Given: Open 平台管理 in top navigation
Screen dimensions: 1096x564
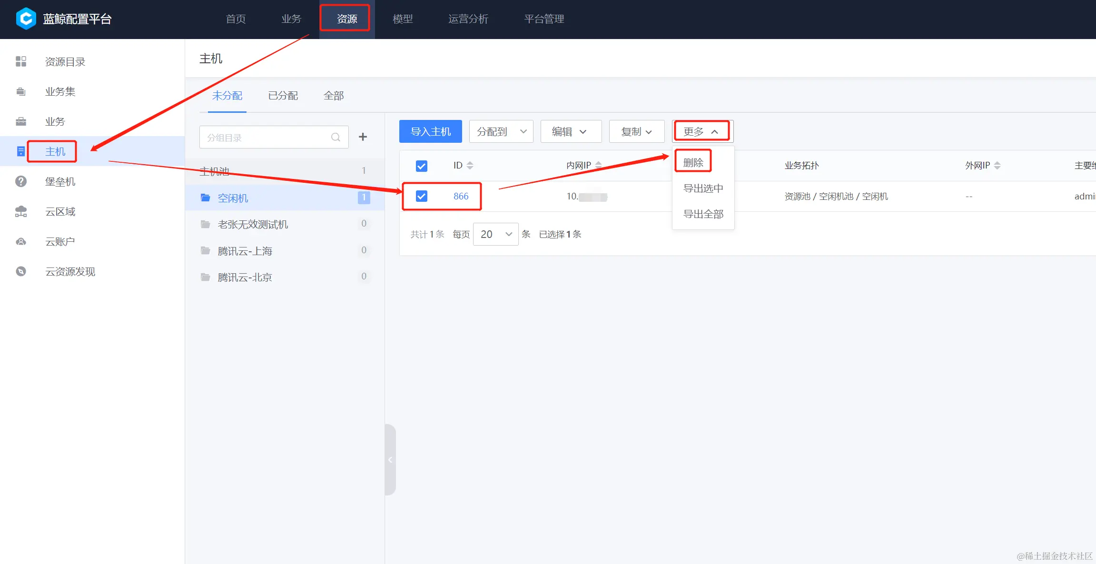Looking at the screenshot, I should click(x=544, y=19).
